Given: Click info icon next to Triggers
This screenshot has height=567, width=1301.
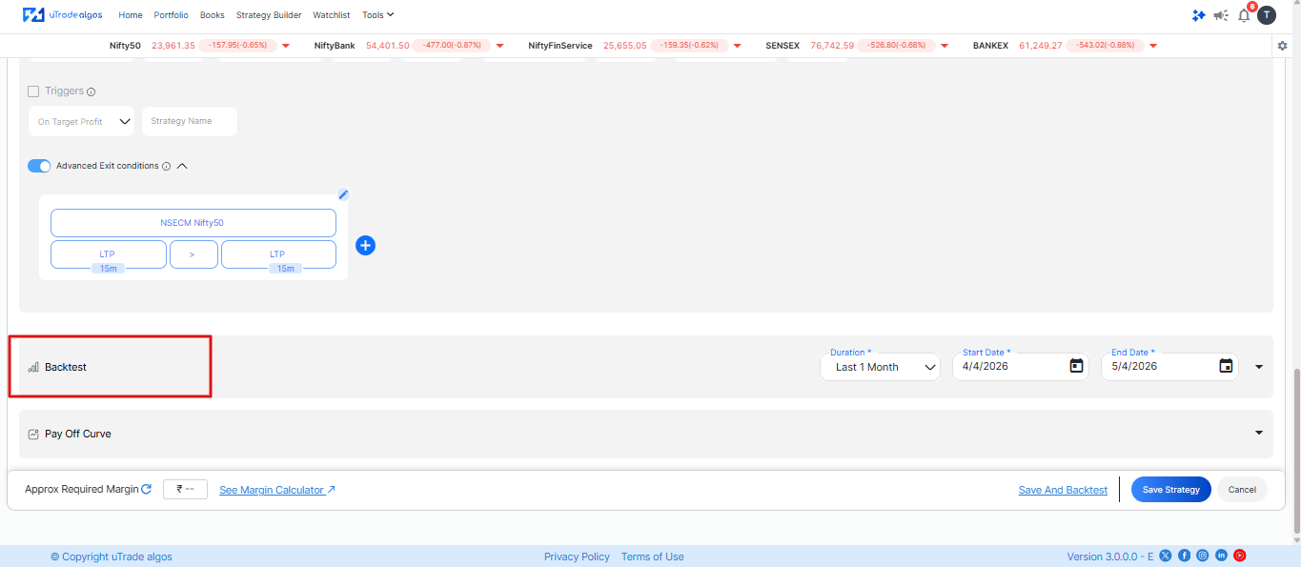Looking at the screenshot, I should (91, 92).
